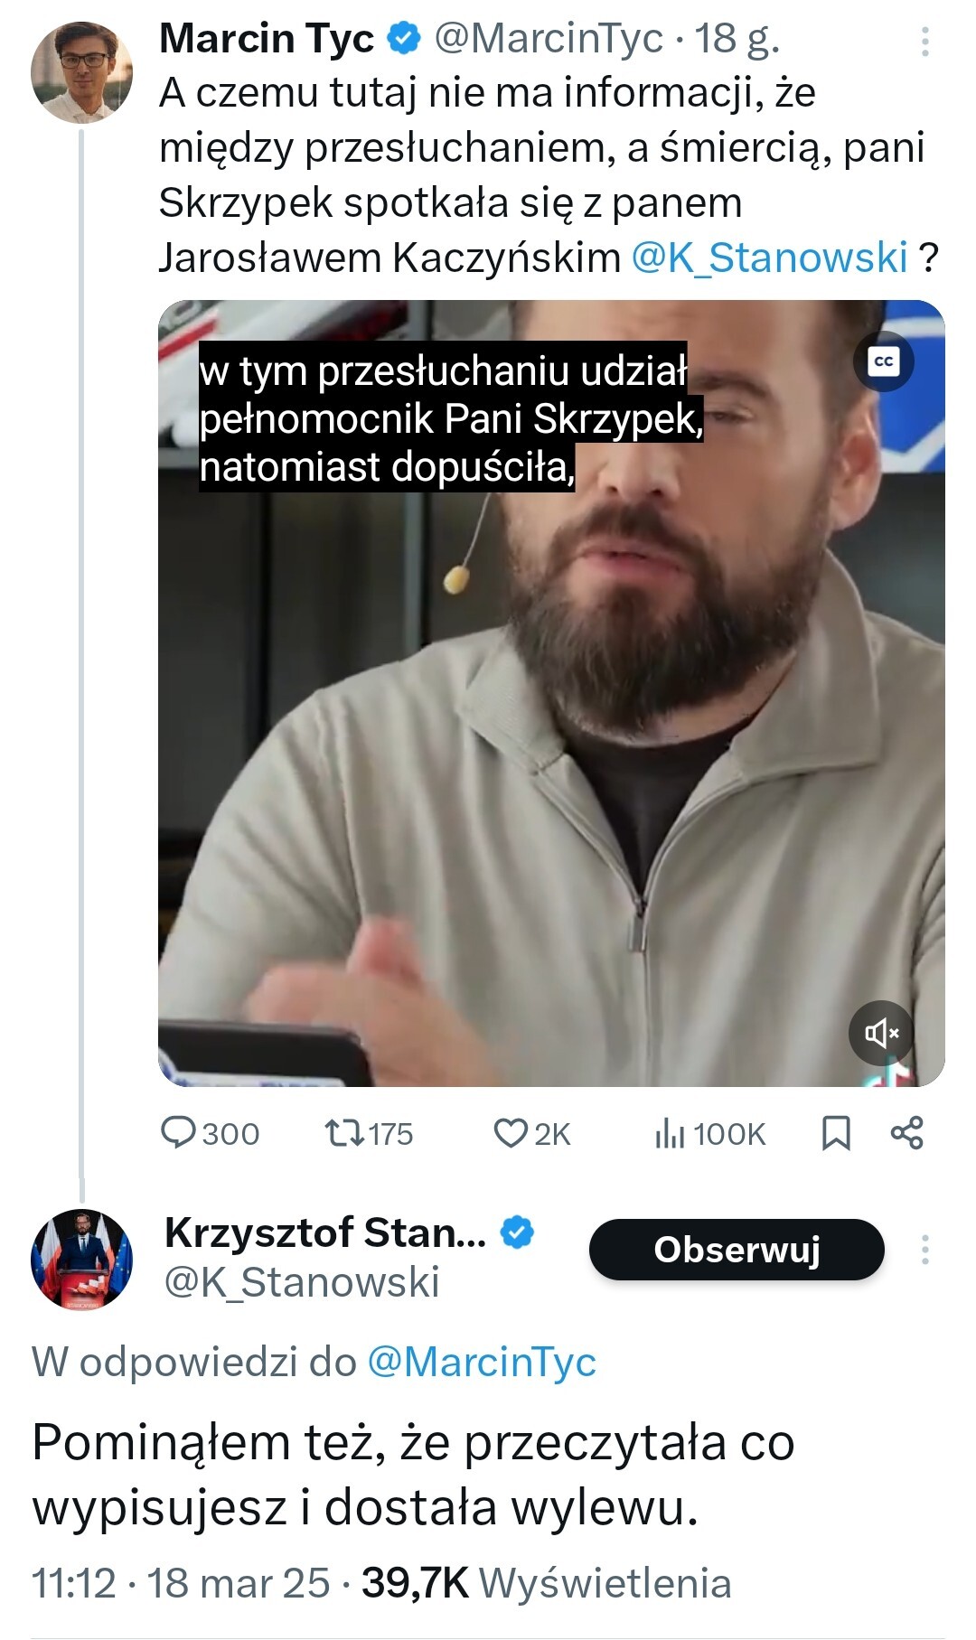Toggle closed captions on the video

tap(883, 361)
